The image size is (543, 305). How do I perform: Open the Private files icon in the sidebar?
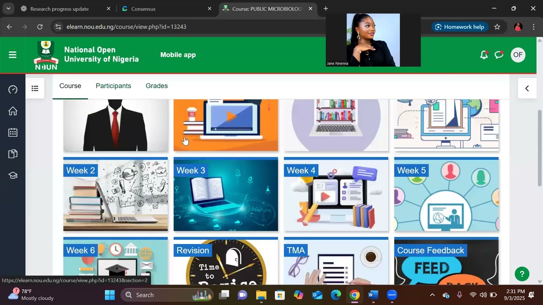pos(13,154)
